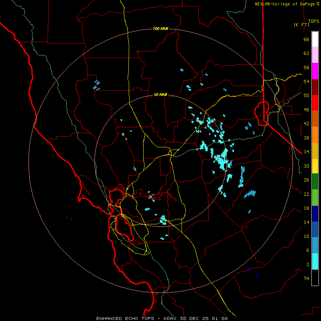Click the '18' legend value label

coord(306,208)
